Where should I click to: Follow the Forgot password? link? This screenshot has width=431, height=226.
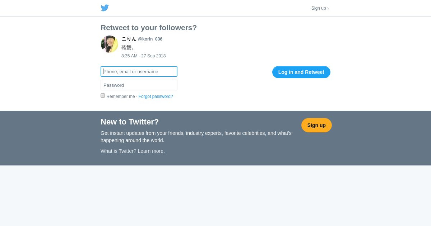tap(156, 96)
